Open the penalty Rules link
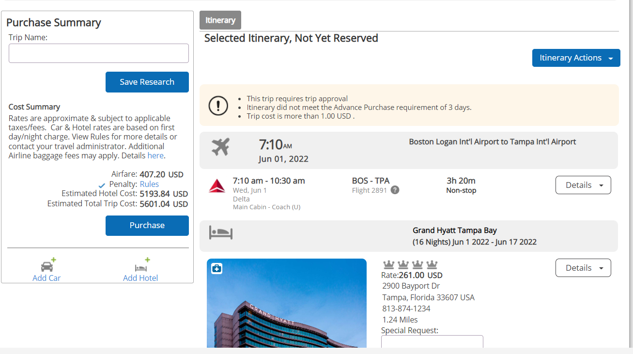 [x=149, y=184]
